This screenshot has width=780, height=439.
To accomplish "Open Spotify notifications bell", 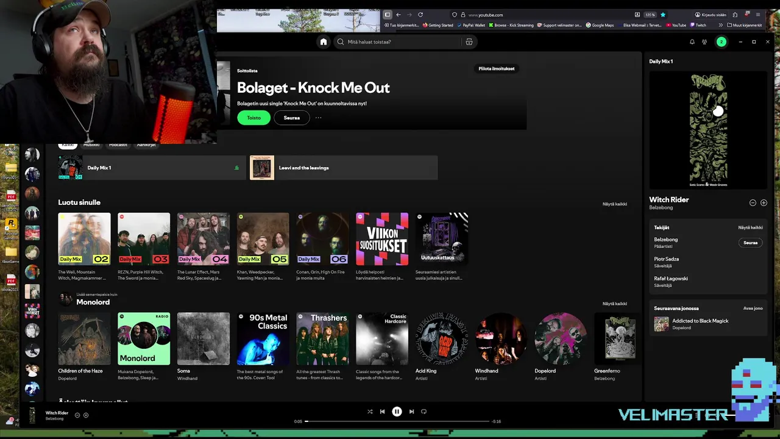I will pyautogui.click(x=692, y=42).
